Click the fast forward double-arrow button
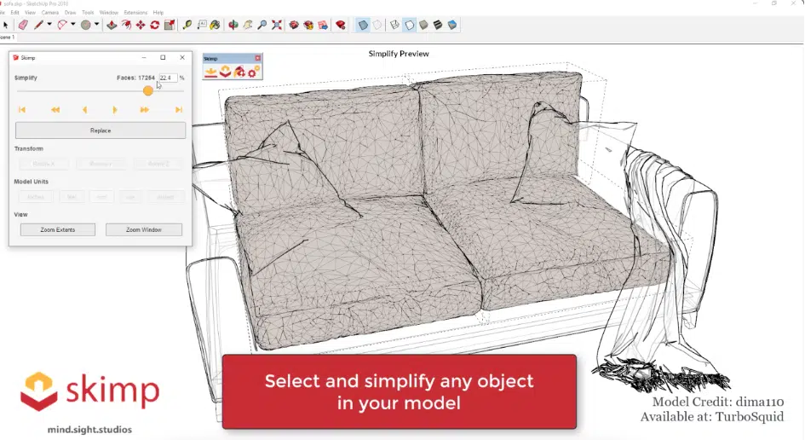805x440 pixels. [x=144, y=109]
